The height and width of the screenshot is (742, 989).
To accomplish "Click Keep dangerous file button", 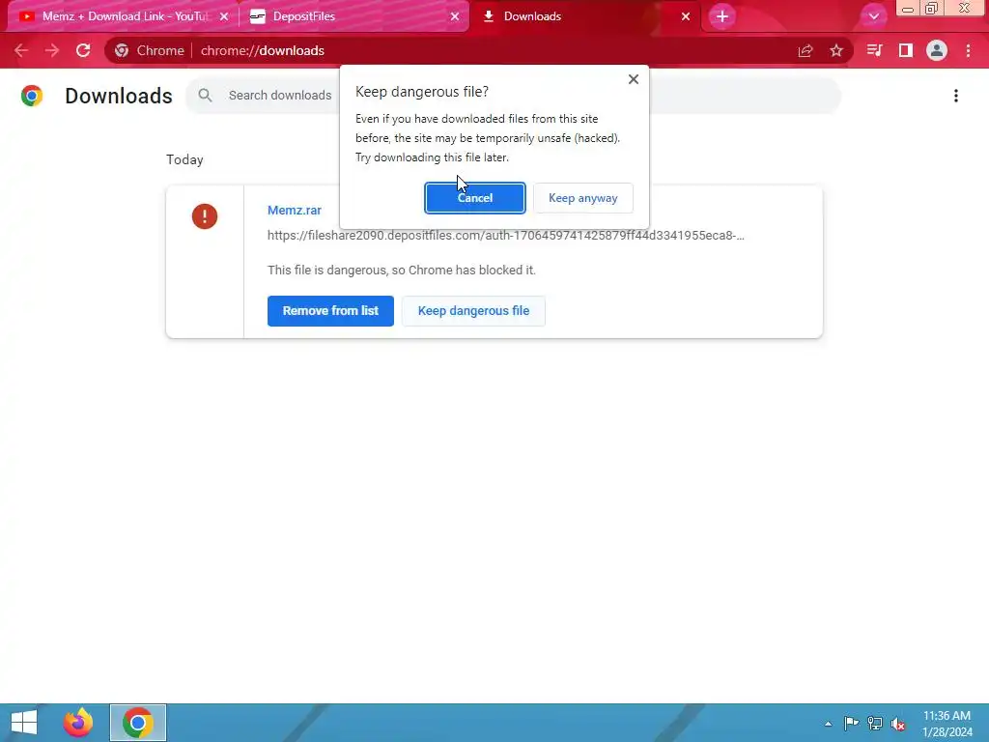I will point(473,311).
